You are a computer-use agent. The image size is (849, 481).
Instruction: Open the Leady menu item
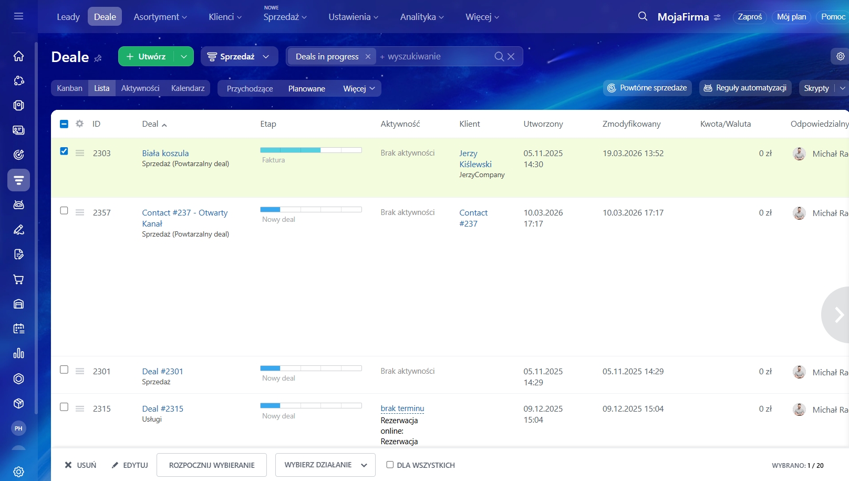pyautogui.click(x=68, y=17)
